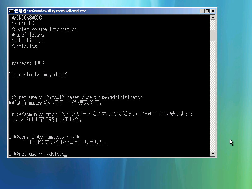The height and width of the screenshot is (189, 252).
Task: Minimize the cmd.exe window
Action: click(x=202, y=11)
